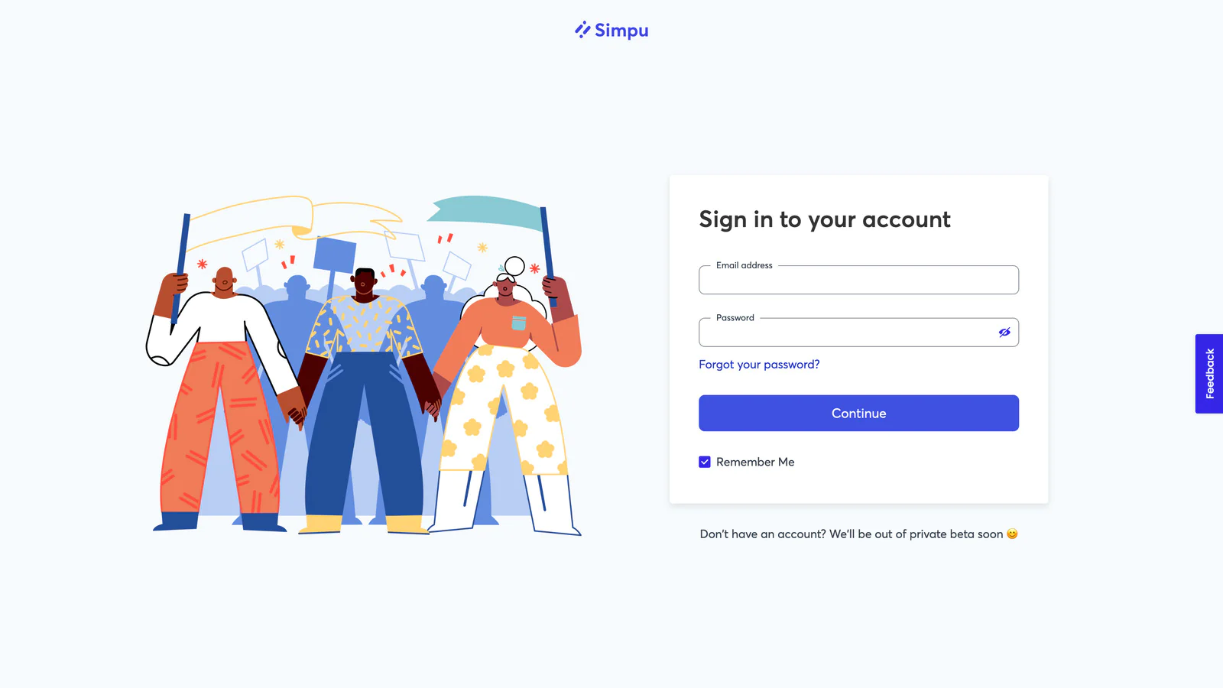Click the smiling emoji after beta message

point(1012,534)
